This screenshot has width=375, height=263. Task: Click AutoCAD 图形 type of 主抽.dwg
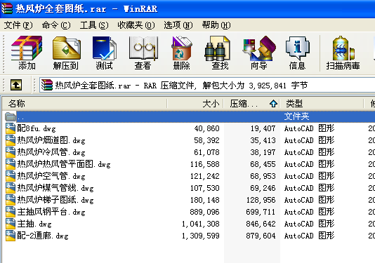click(x=309, y=224)
